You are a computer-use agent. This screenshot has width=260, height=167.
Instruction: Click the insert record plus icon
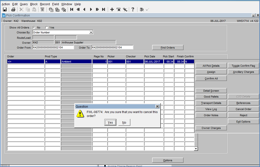112,9
